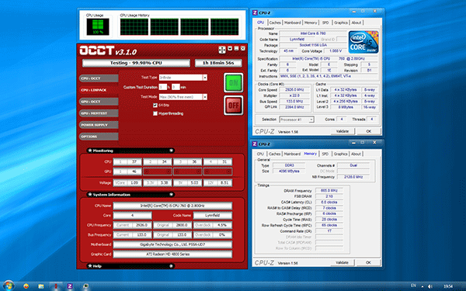Screen dimensions: 466x291
Task: Open the yellow-orange round taskbar icon
Action: click(26, 286)
